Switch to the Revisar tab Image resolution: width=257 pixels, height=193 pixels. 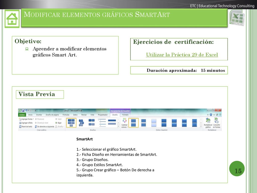coord(84,115)
